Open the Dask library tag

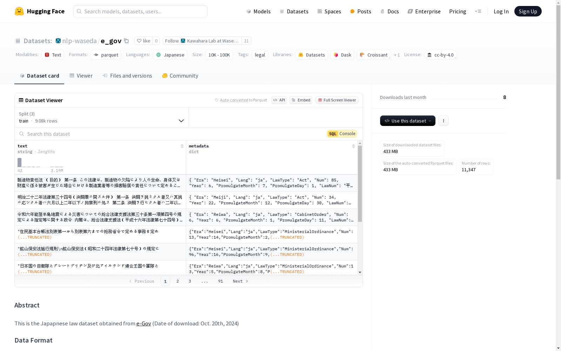343,55
